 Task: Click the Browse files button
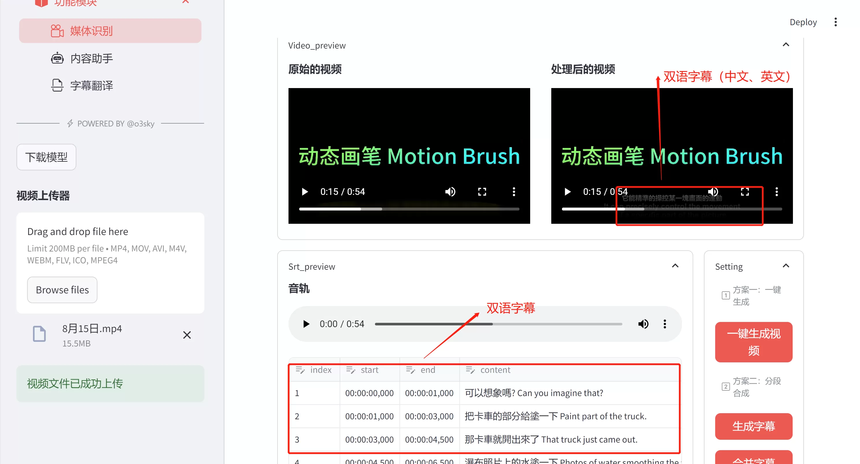point(62,290)
